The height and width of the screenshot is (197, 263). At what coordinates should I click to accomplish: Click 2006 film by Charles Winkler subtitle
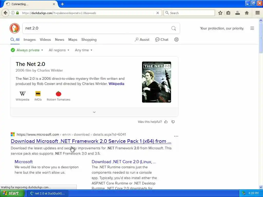pyautogui.click(x=39, y=70)
